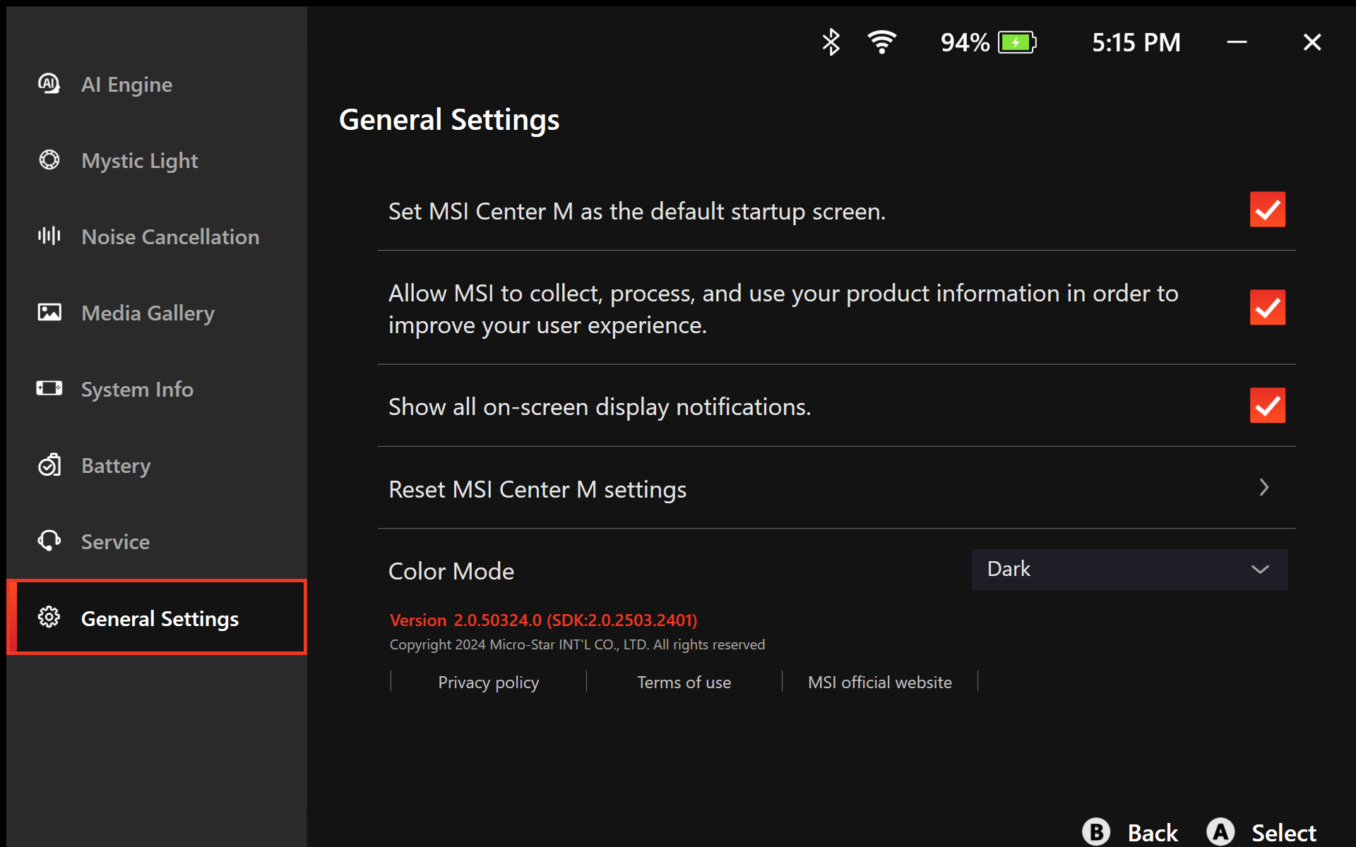Image resolution: width=1356 pixels, height=847 pixels.
Task: Open the Color Mode Dark dropdown
Action: pyautogui.click(x=1129, y=570)
